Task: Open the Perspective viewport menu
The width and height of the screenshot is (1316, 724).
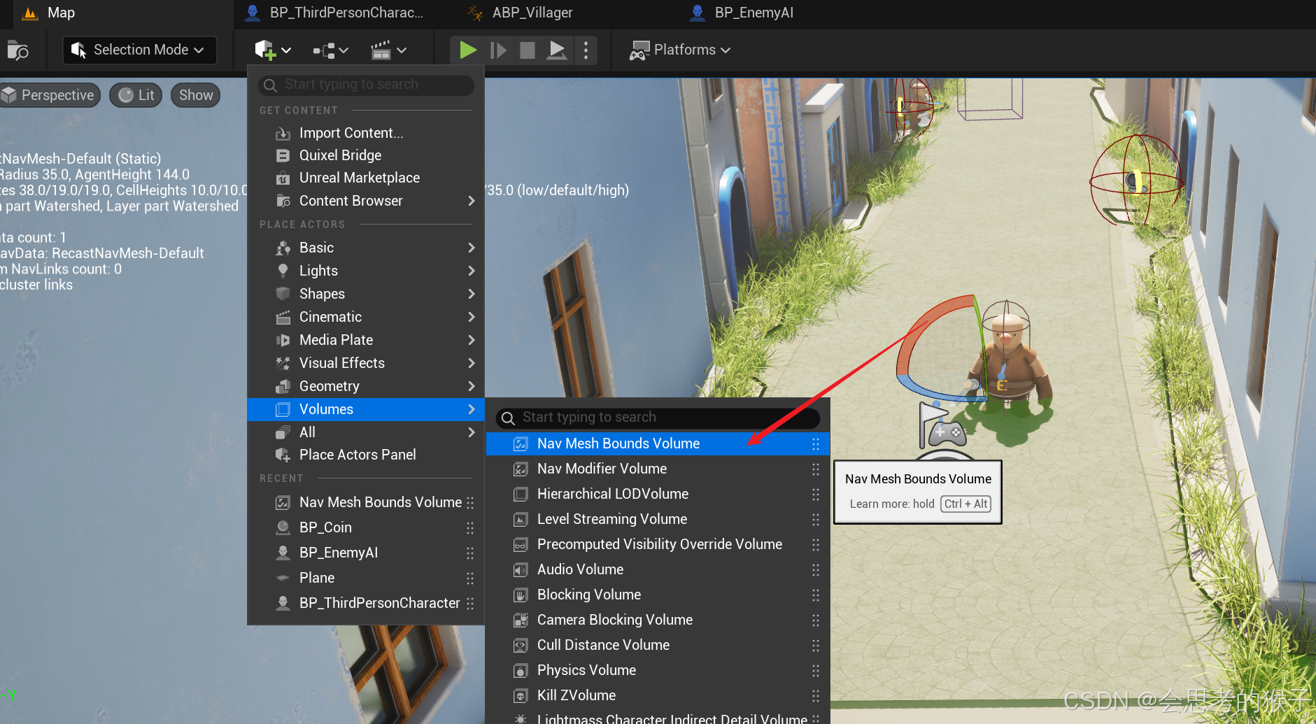Action: (49, 95)
